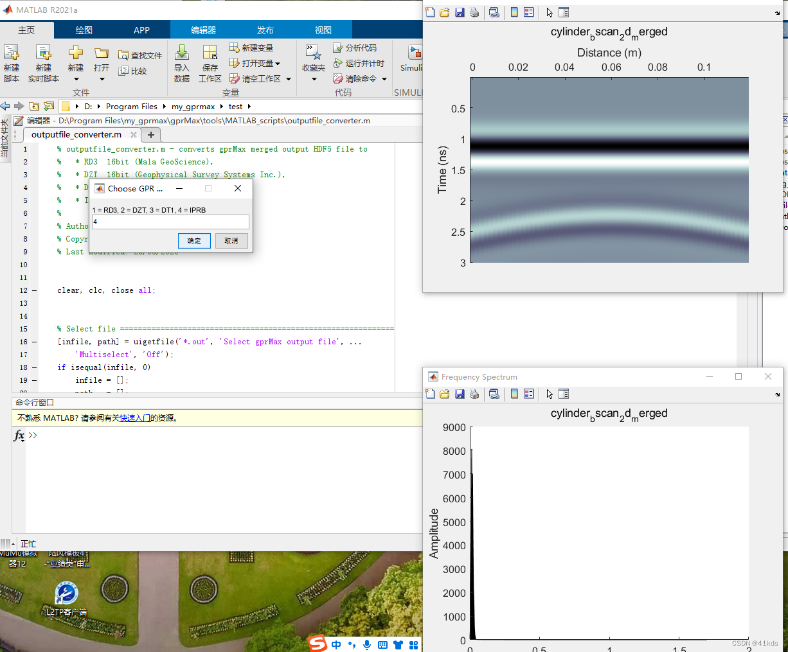Click print icon in Frequency Spectrum figure toolbar
The image size is (788, 652).
coord(474,394)
